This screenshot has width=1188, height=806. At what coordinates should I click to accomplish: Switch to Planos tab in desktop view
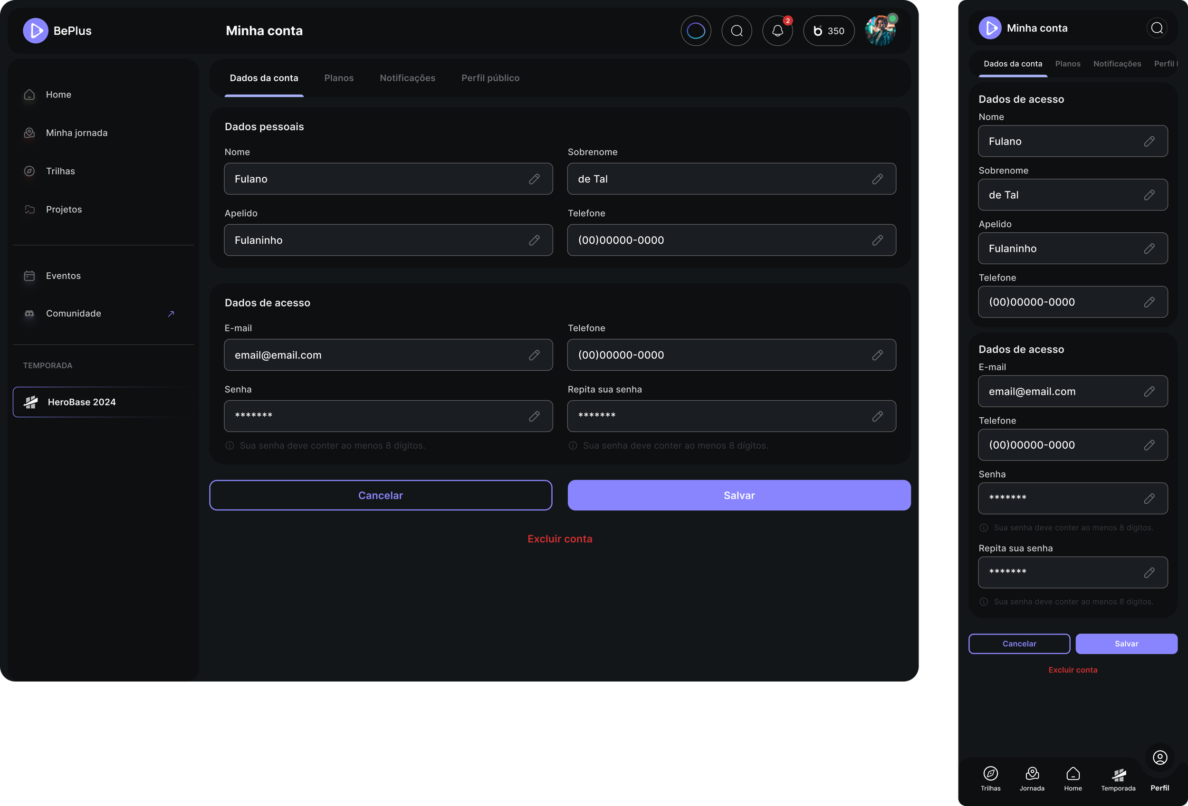click(339, 77)
